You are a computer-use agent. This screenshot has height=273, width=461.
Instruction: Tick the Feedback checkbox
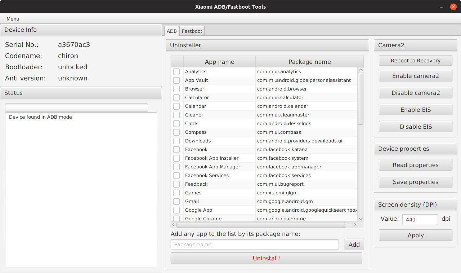(176, 184)
